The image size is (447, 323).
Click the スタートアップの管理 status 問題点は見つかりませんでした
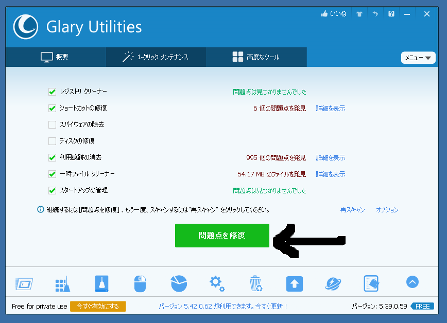[269, 191]
